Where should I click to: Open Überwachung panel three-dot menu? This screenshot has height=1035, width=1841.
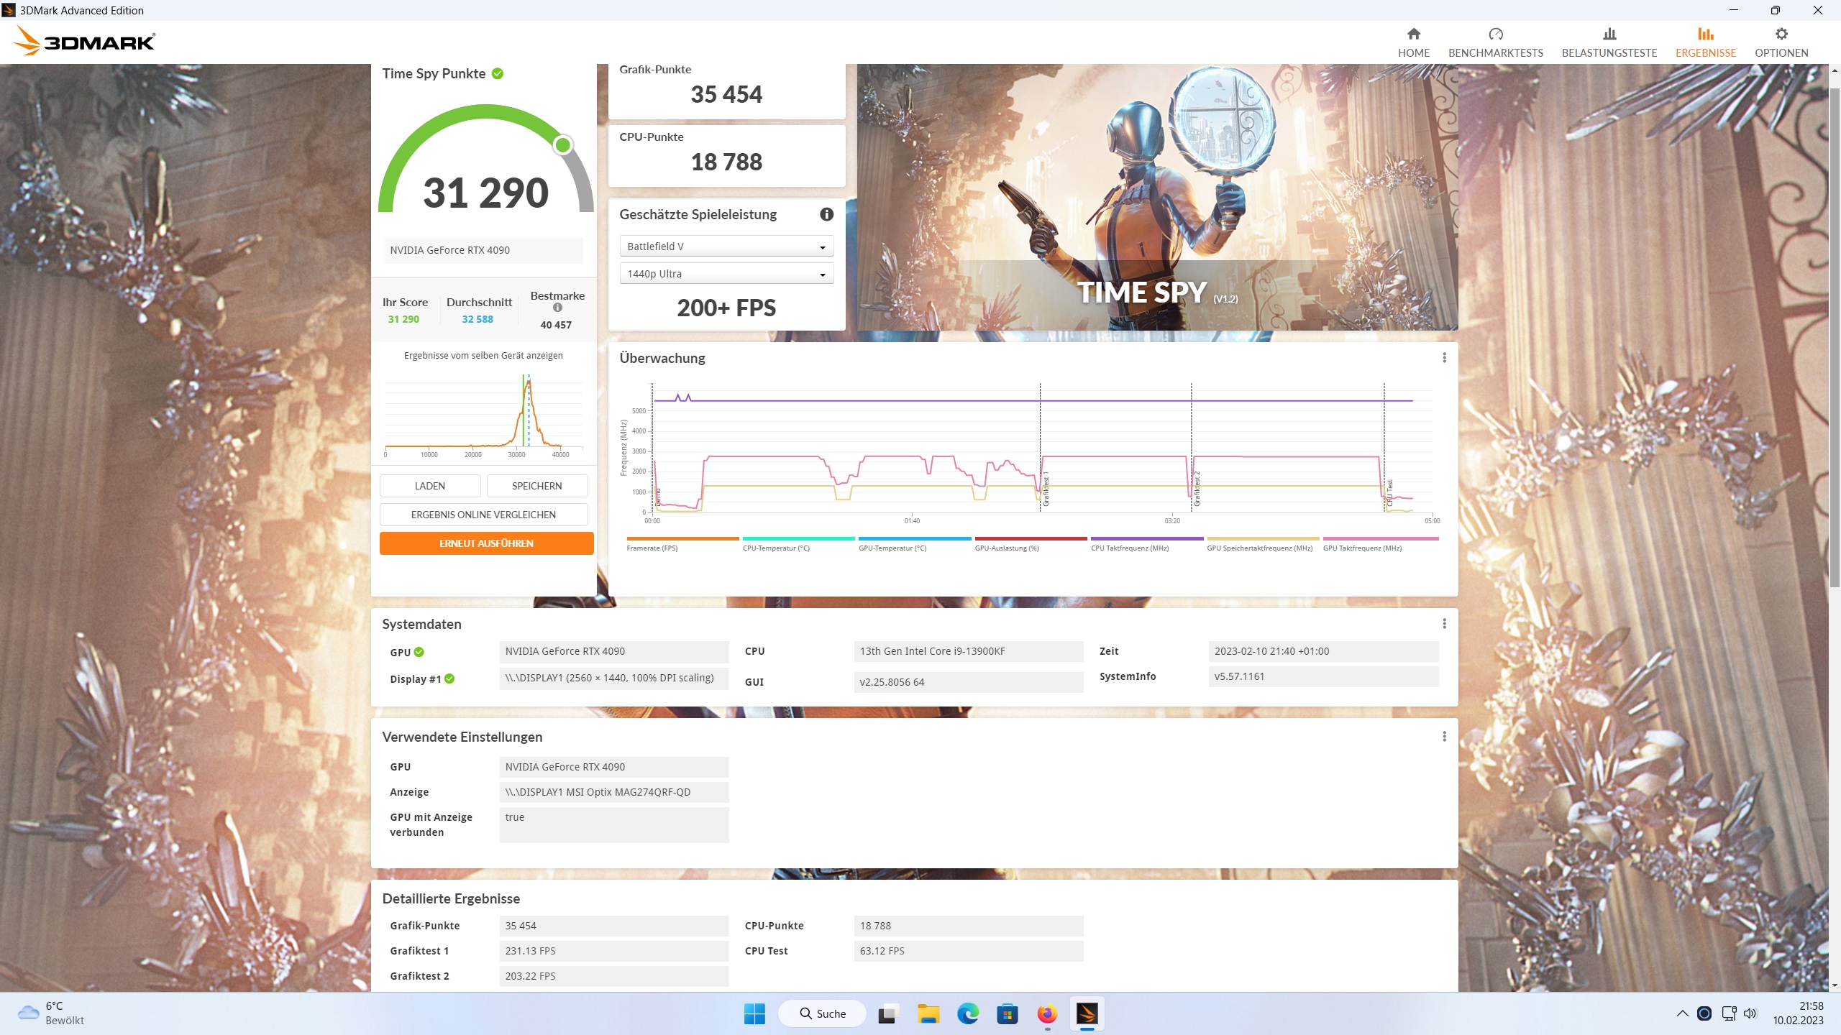click(x=1444, y=358)
